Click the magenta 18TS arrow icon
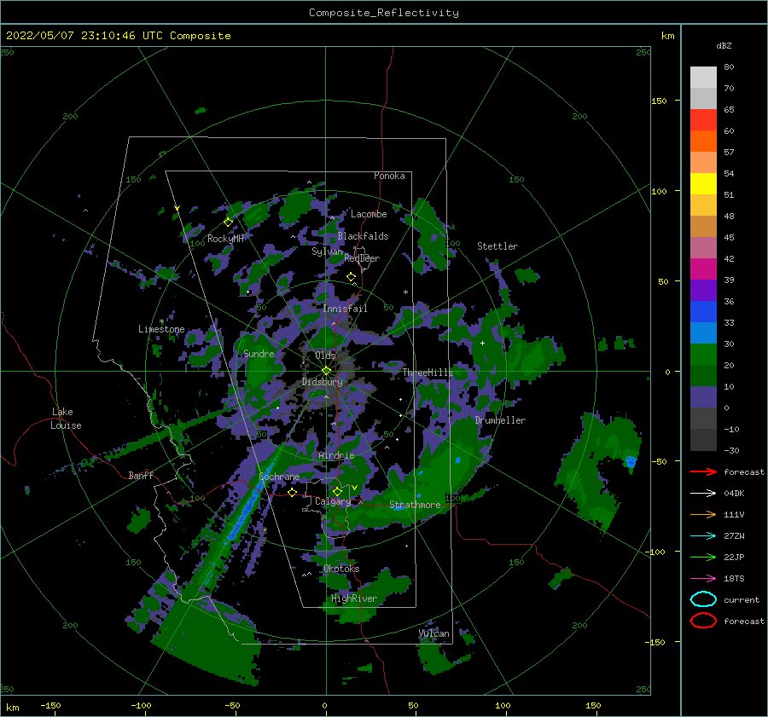Viewport: 768px width, 717px height. [x=703, y=579]
